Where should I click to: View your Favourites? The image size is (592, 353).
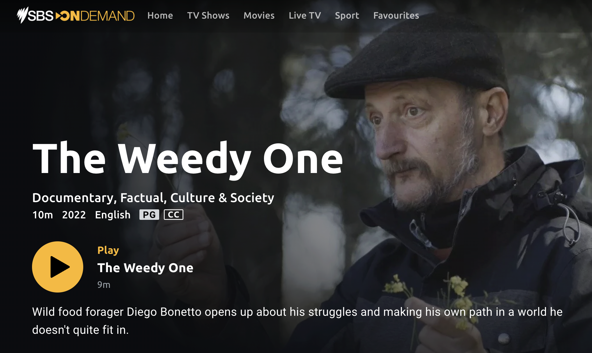(396, 15)
